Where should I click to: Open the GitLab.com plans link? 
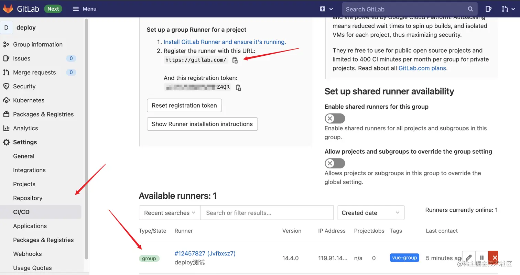point(422,68)
